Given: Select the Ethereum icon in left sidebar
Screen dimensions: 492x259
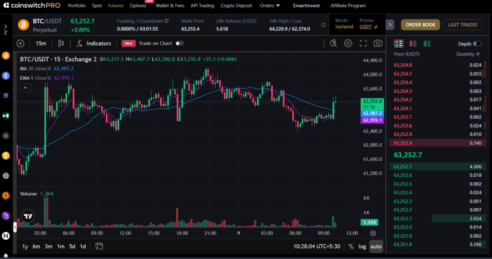Looking at the screenshot, I should pos(6,76).
